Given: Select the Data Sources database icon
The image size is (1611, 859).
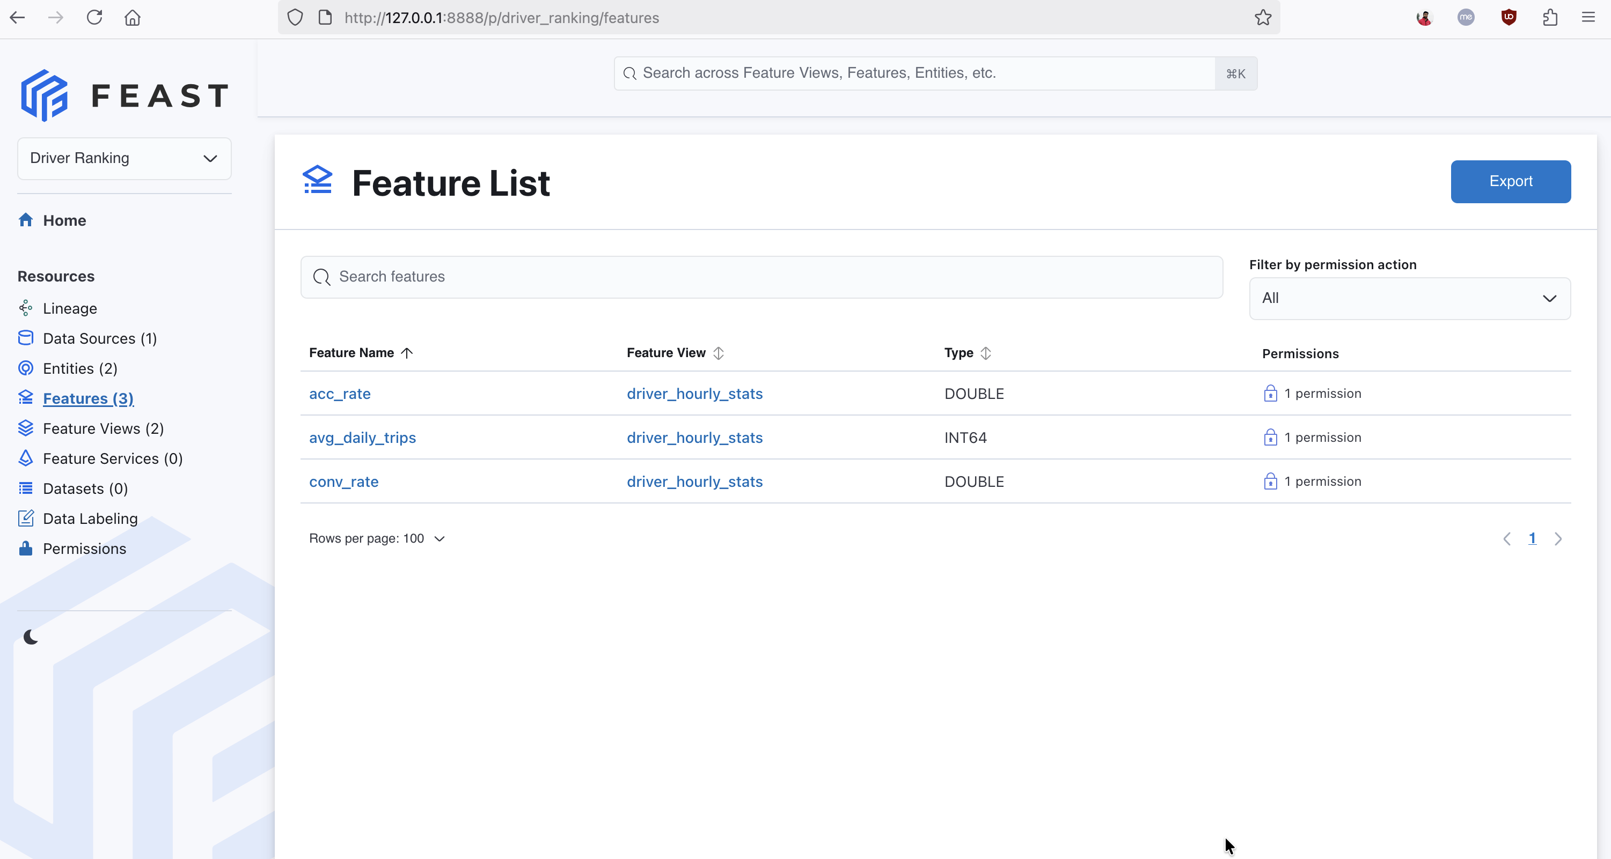Looking at the screenshot, I should click(26, 338).
